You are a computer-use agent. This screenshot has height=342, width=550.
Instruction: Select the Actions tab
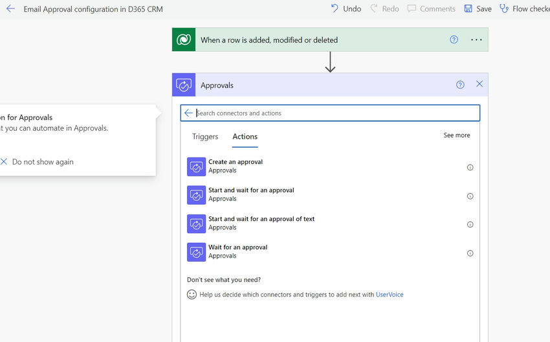(x=245, y=137)
